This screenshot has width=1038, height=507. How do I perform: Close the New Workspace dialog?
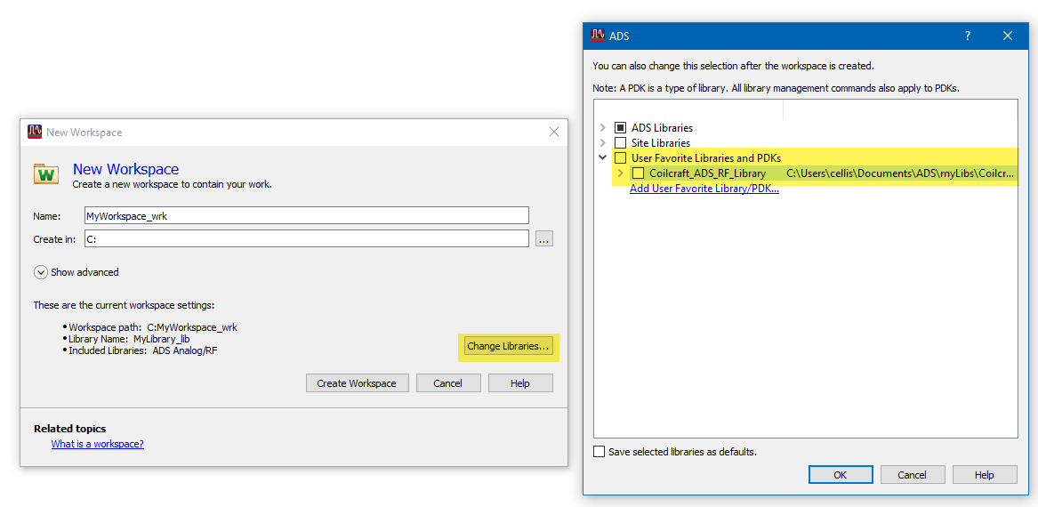coord(554,132)
